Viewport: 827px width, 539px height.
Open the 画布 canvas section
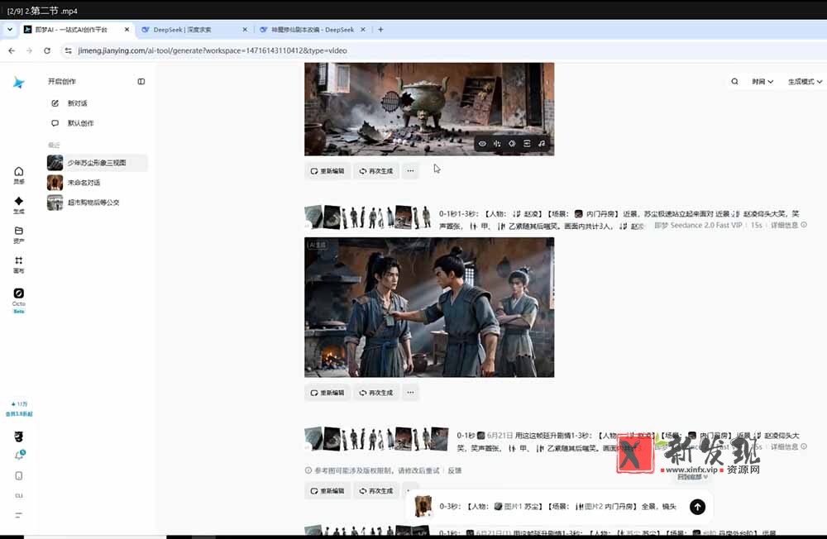[x=18, y=265]
